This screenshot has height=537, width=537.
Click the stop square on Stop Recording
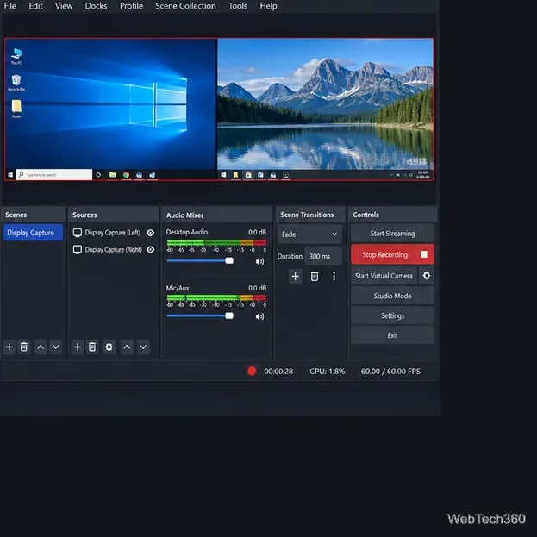pyautogui.click(x=424, y=254)
